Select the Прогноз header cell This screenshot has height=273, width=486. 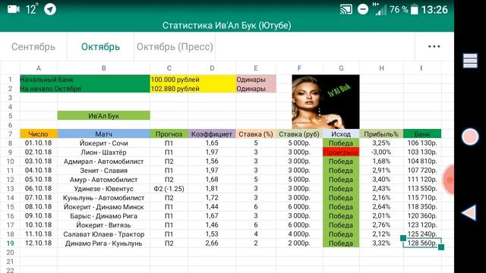(x=169, y=134)
